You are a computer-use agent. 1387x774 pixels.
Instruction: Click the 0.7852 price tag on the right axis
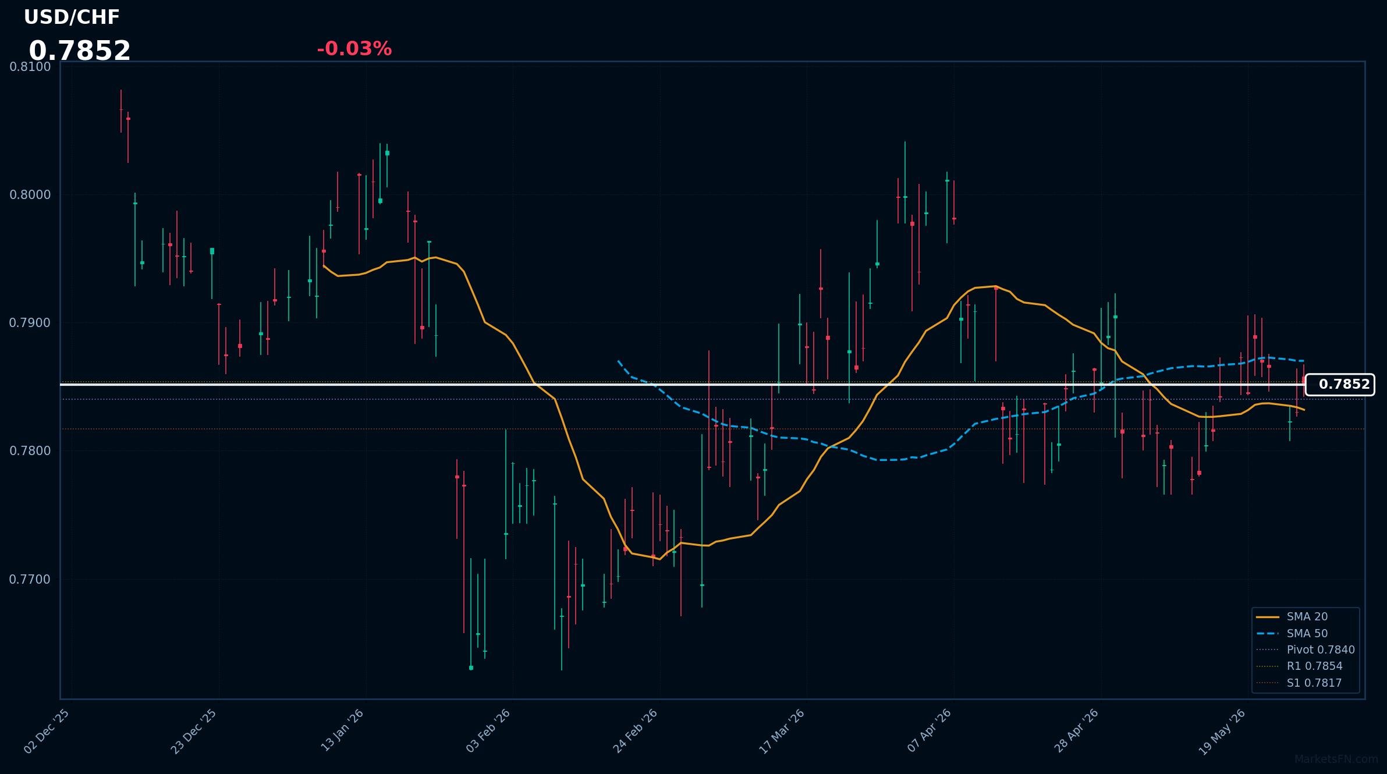[x=1340, y=385]
